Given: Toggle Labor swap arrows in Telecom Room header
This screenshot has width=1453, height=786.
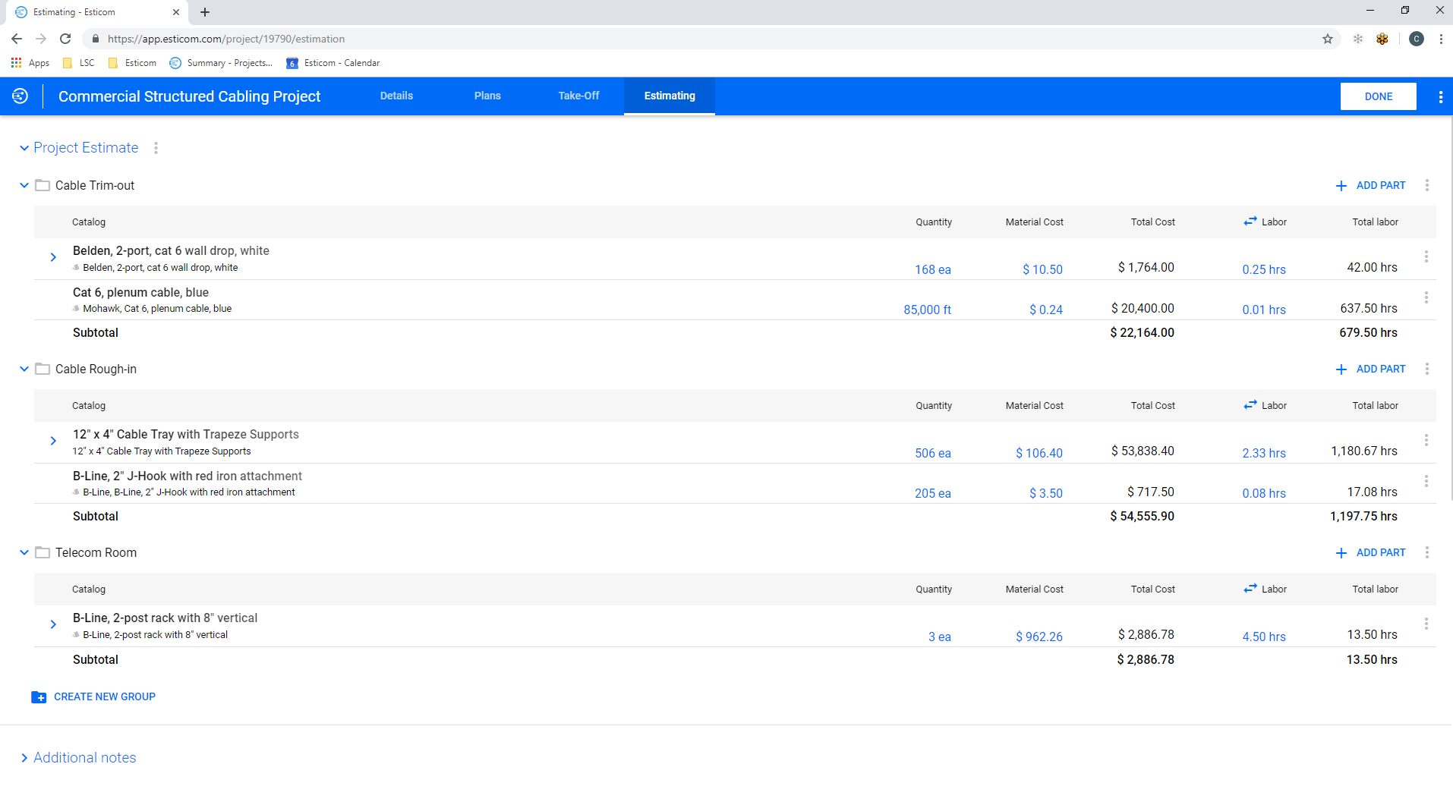Looking at the screenshot, I should tap(1250, 589).
